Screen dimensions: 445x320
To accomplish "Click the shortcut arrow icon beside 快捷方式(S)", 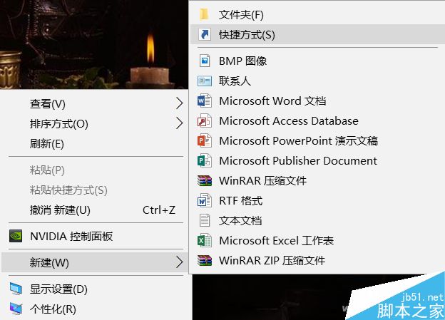I will 205,34.
